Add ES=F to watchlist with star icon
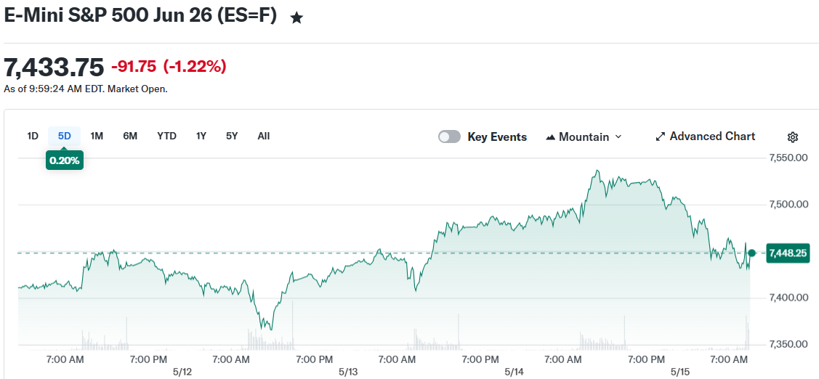Screen dimensions: 819x379 click(x=296, y=18)
